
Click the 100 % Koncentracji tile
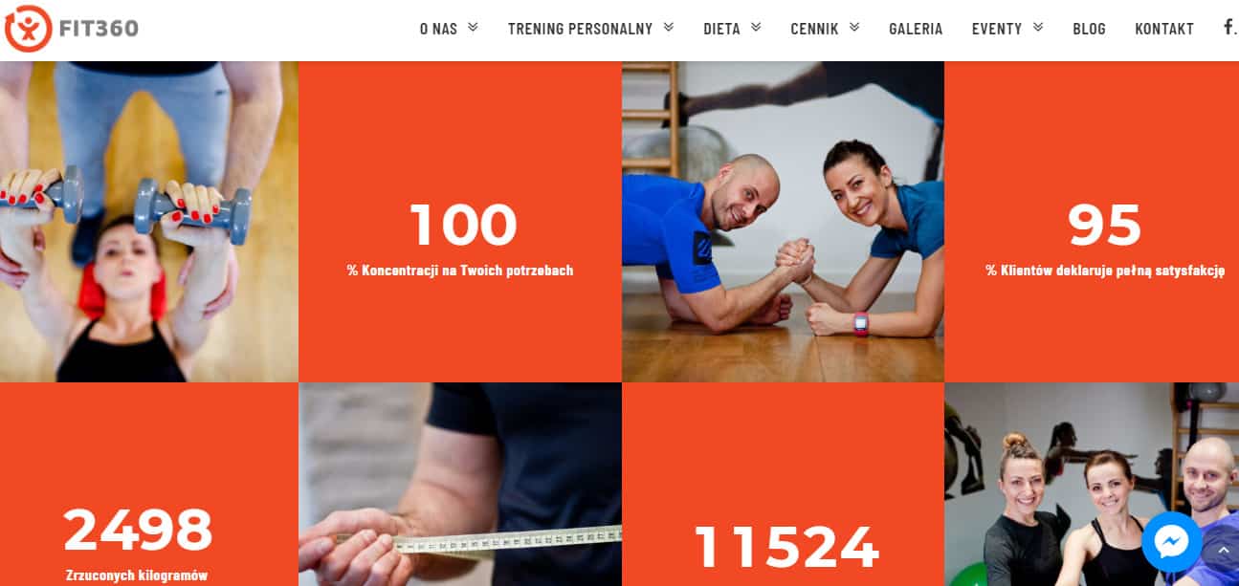click(460, 222)
